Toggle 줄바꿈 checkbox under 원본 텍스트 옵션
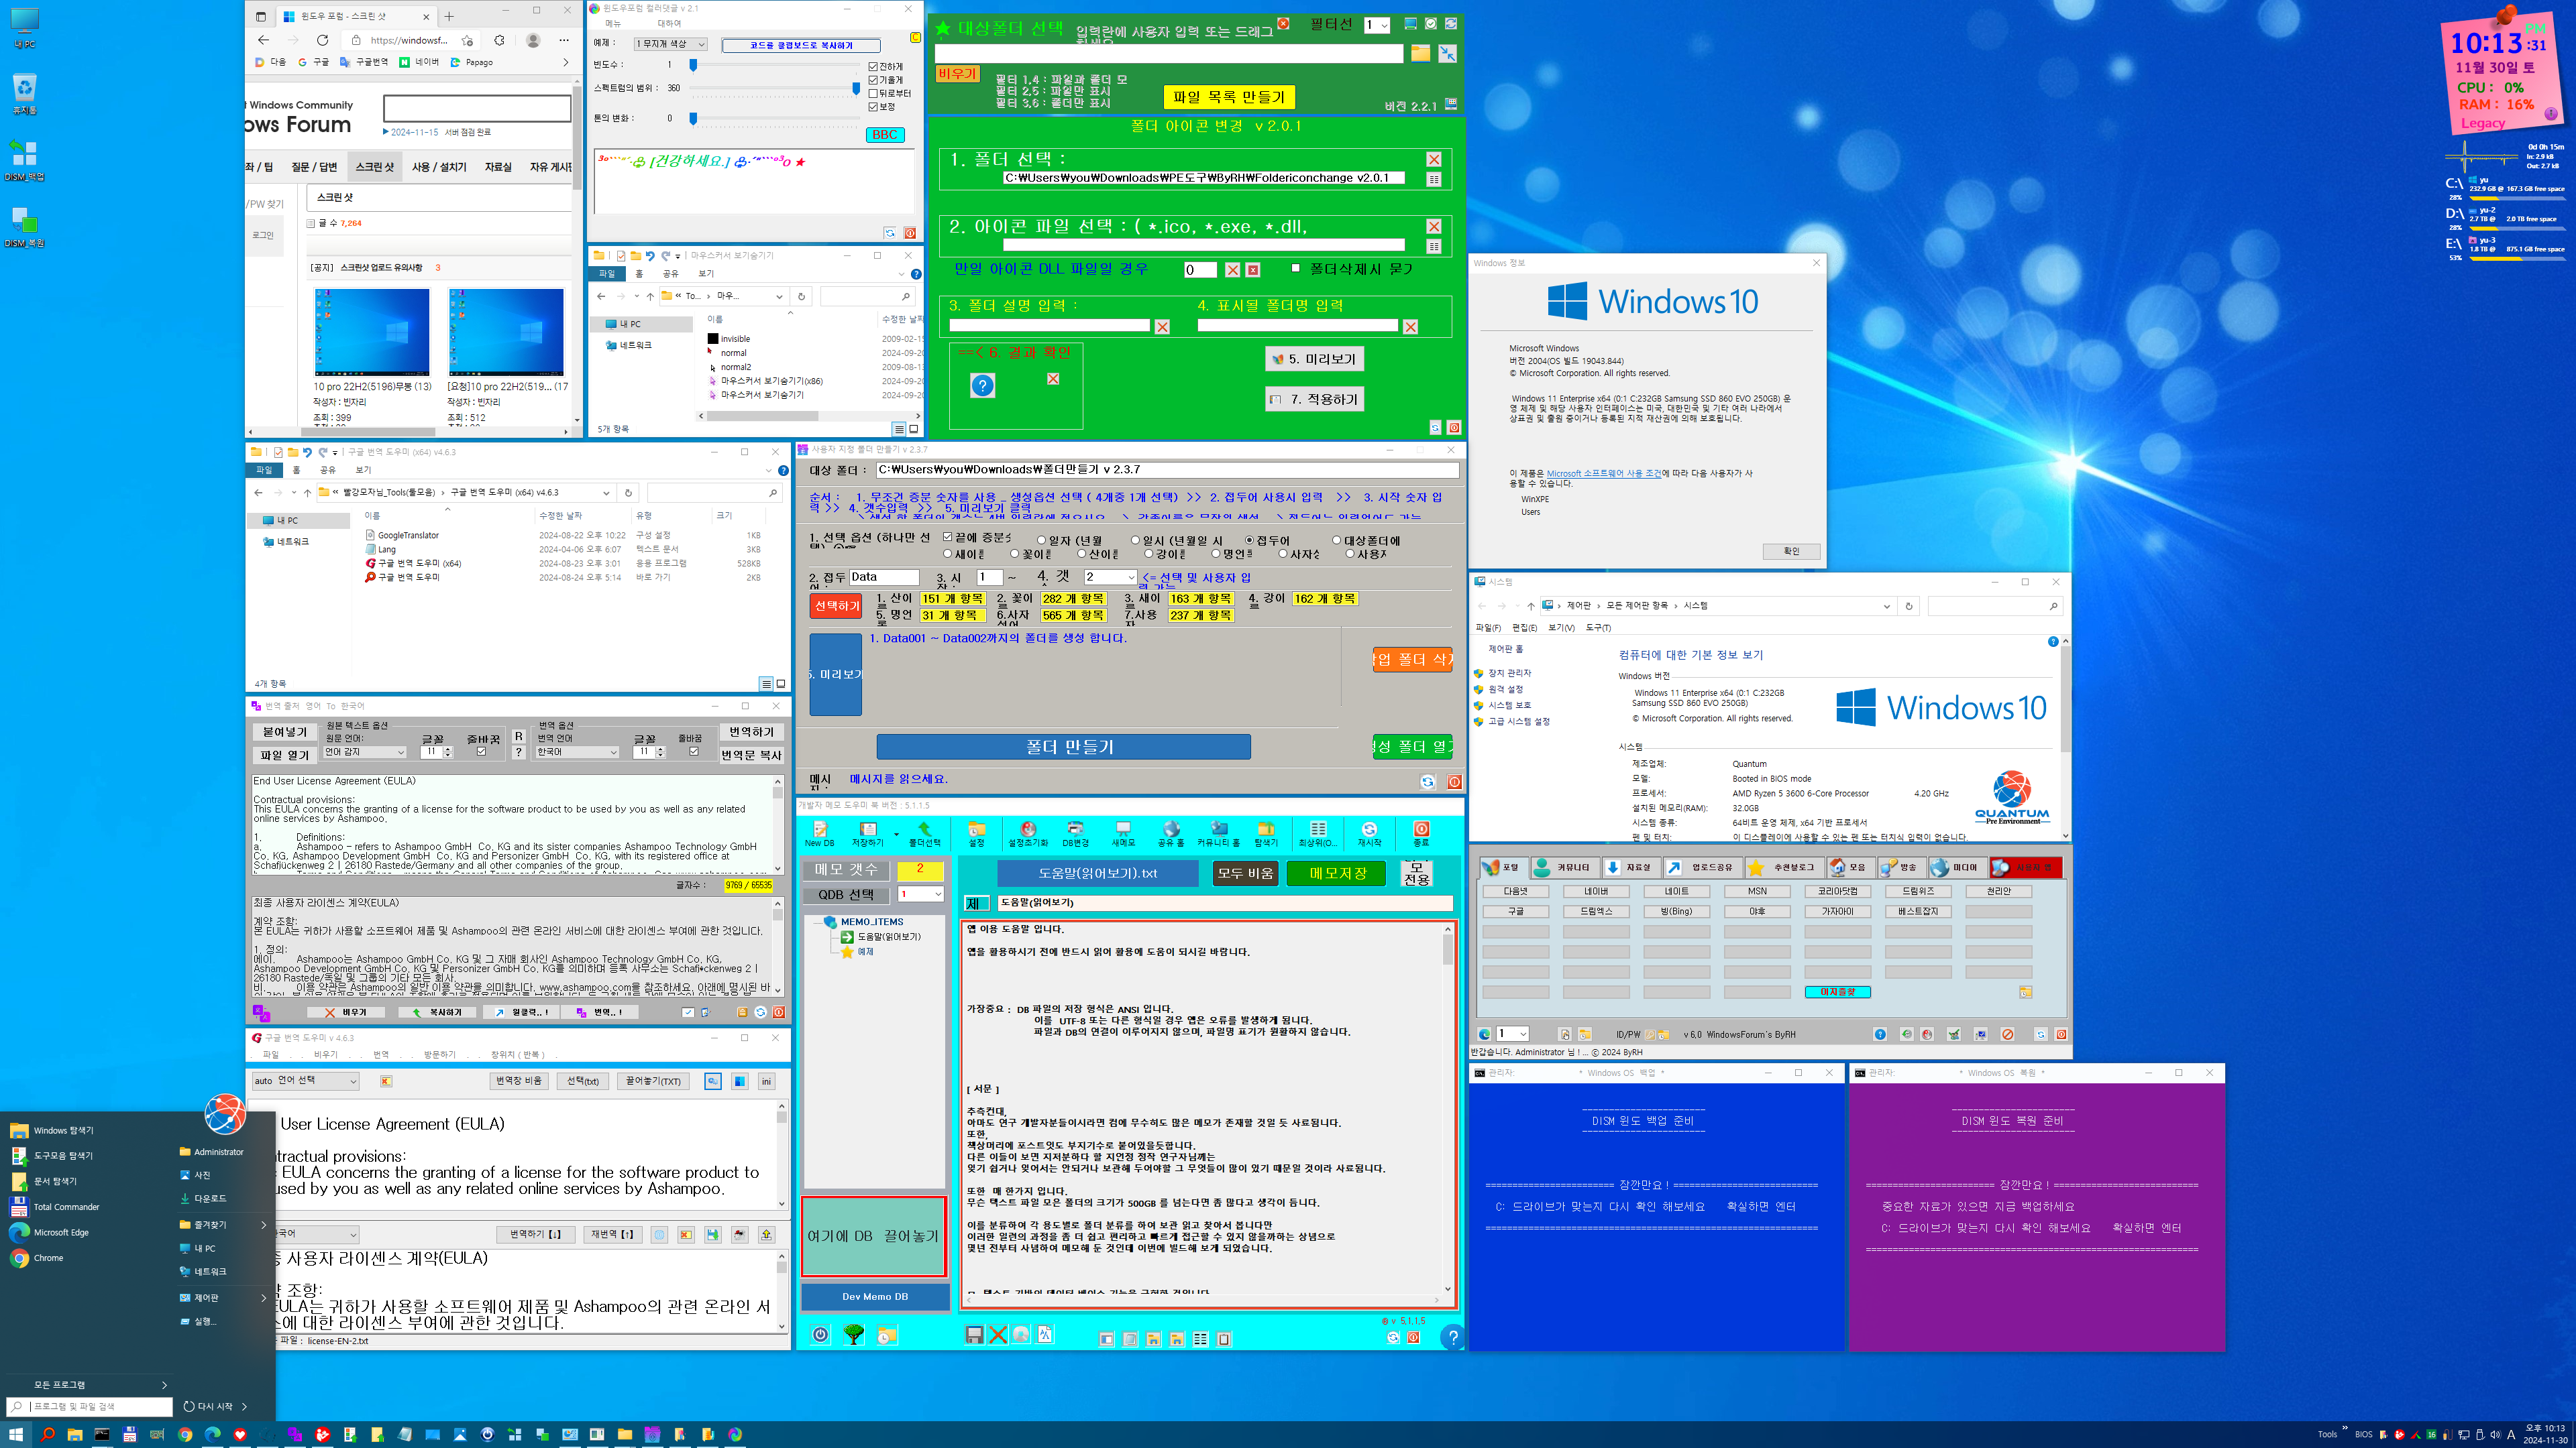This screenshot has height=1448, width=2576. pyautogui.click(x=481, y=751)
